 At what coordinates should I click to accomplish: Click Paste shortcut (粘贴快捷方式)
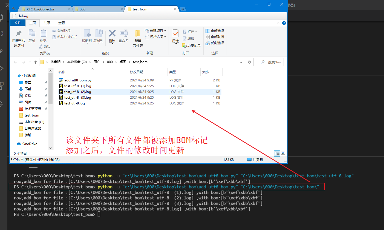(65, 37)
